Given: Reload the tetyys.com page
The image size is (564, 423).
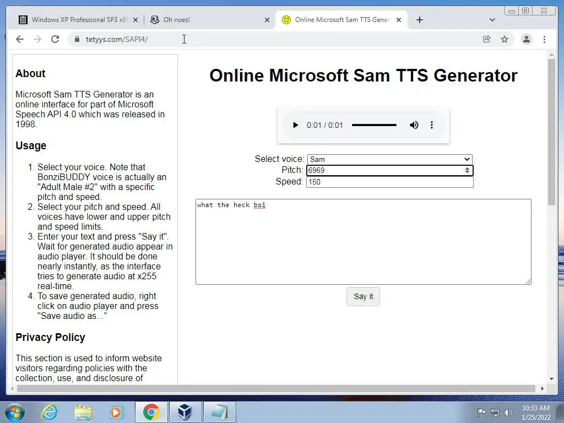Looking at the screenshot, I should point(55,39).
